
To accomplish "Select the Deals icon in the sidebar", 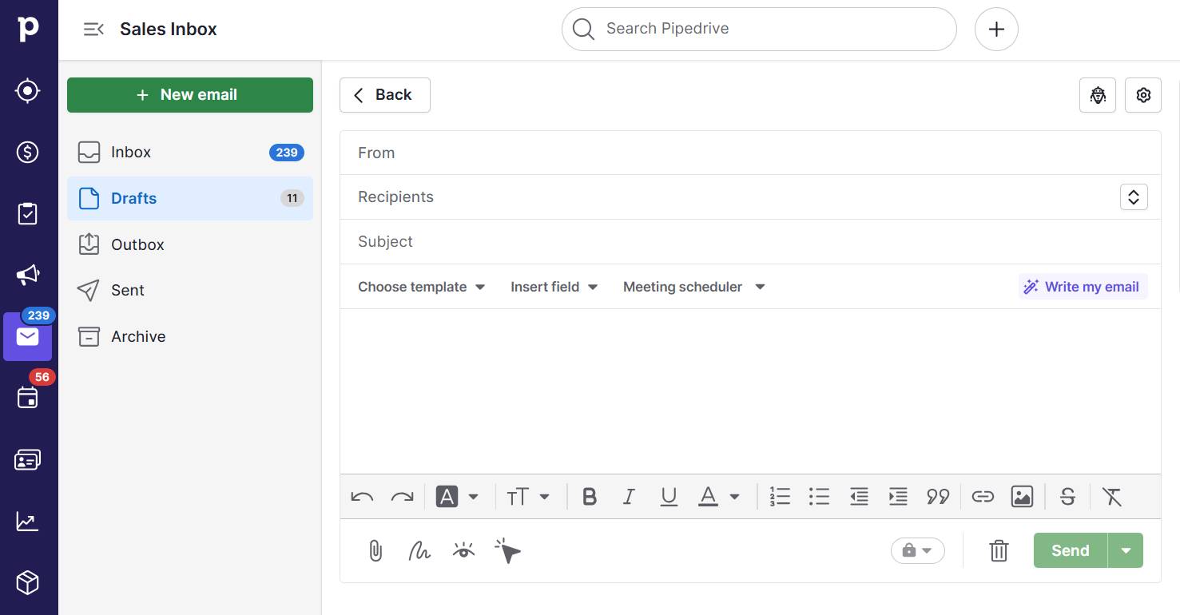I will tap(27, 152).
